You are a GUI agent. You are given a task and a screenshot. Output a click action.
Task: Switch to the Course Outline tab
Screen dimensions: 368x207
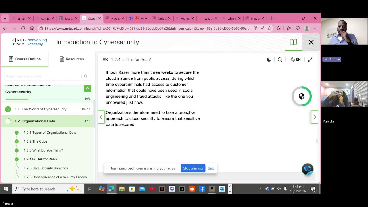[x=25, y=59]
